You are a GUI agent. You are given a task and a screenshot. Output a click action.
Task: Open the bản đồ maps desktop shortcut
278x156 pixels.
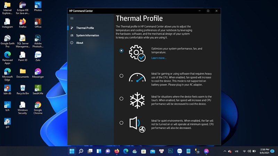(7, 90)
